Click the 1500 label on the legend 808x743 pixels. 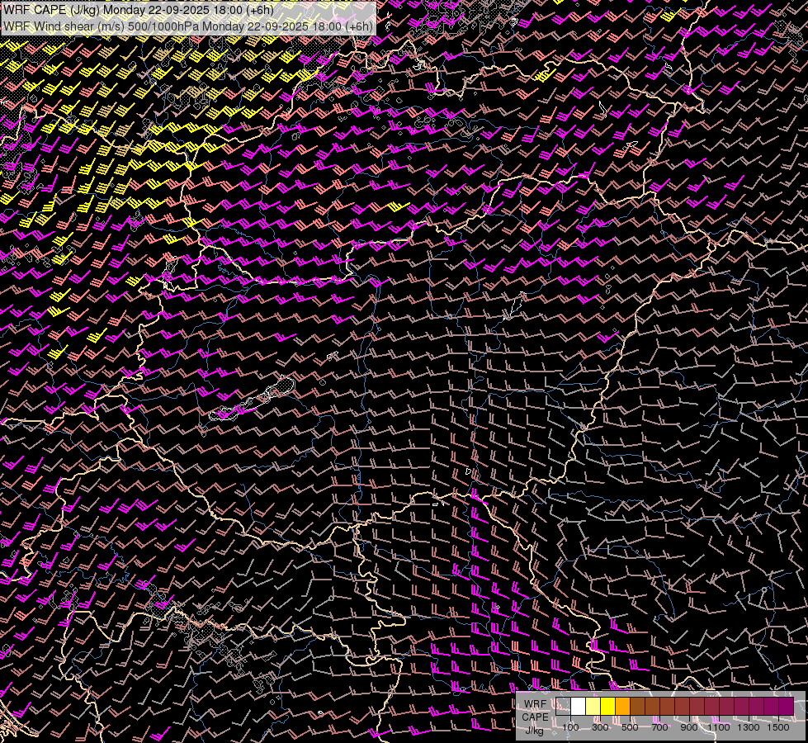pos(778,727)
